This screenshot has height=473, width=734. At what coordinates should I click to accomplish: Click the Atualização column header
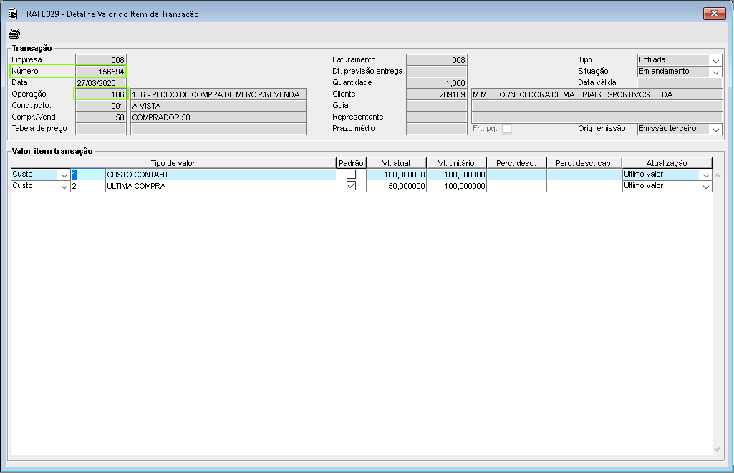pyautogui.click(x=667, y=163)
